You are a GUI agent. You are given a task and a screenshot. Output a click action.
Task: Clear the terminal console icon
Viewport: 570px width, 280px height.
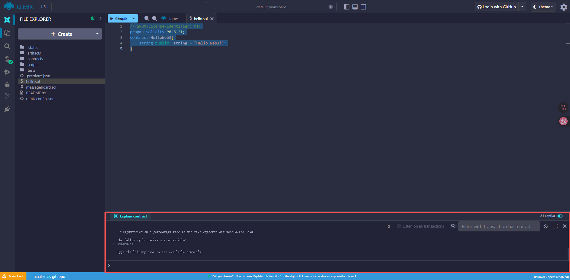(546, 226)
